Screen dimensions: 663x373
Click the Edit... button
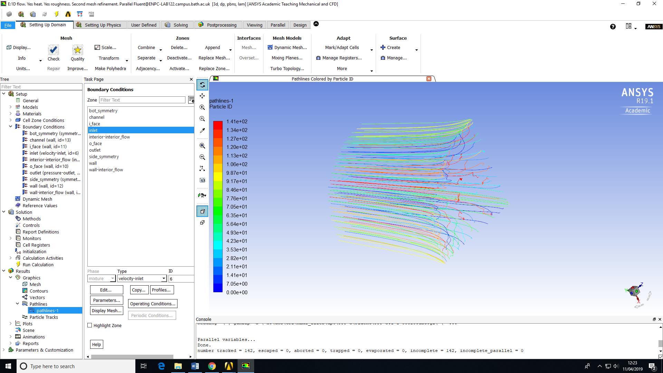click(106, 290)
